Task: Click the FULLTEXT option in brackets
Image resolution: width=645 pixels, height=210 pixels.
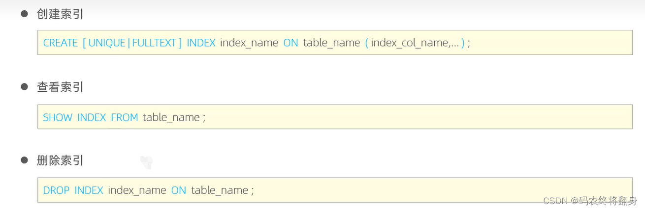Action: tap(154, 43)
